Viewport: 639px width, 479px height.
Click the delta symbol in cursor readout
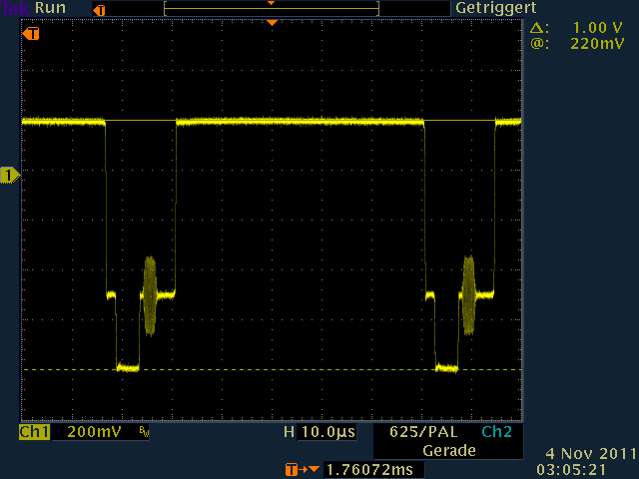coord(538,28)
